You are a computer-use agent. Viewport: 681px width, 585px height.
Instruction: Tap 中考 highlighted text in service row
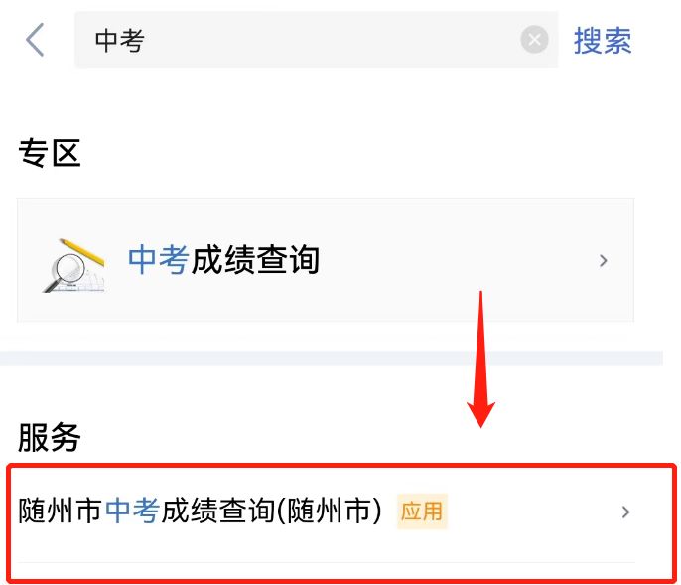click(132, 511)
